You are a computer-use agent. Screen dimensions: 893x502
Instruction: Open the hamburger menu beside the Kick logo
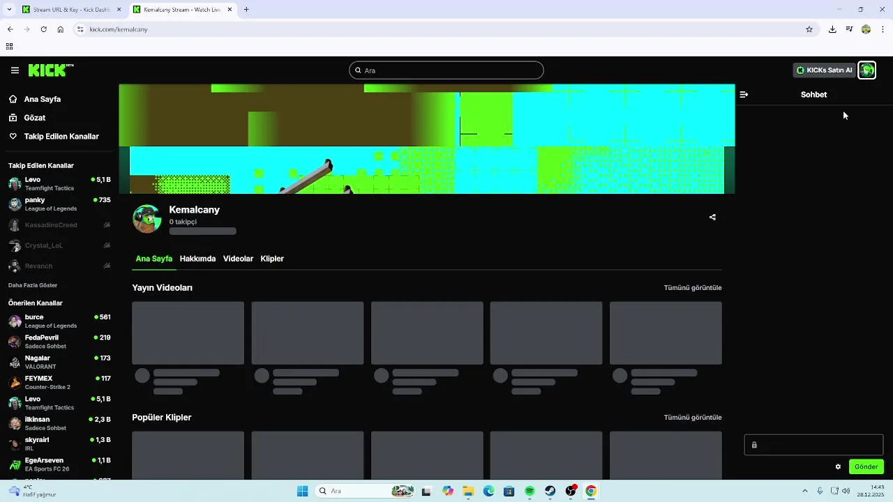pos(15,70)
